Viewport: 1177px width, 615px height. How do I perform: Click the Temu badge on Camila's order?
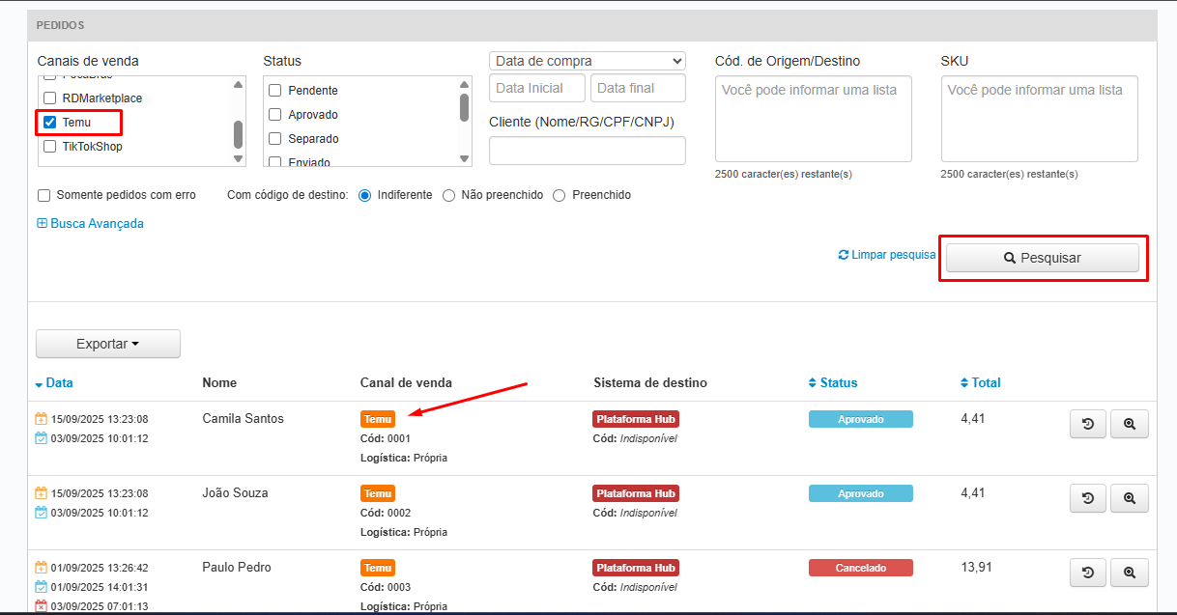point(378,419)
